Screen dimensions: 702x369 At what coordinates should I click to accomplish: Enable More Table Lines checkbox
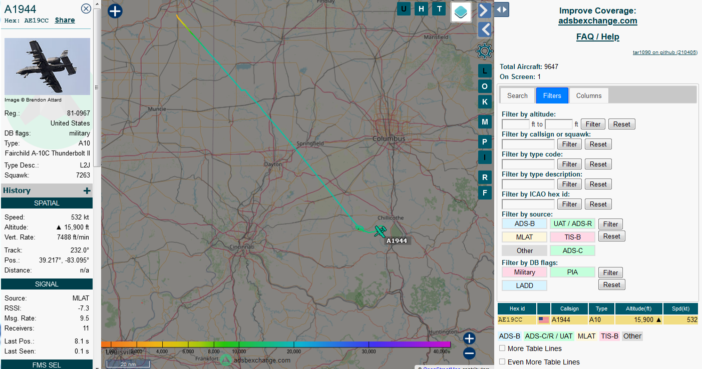point(502,348)
